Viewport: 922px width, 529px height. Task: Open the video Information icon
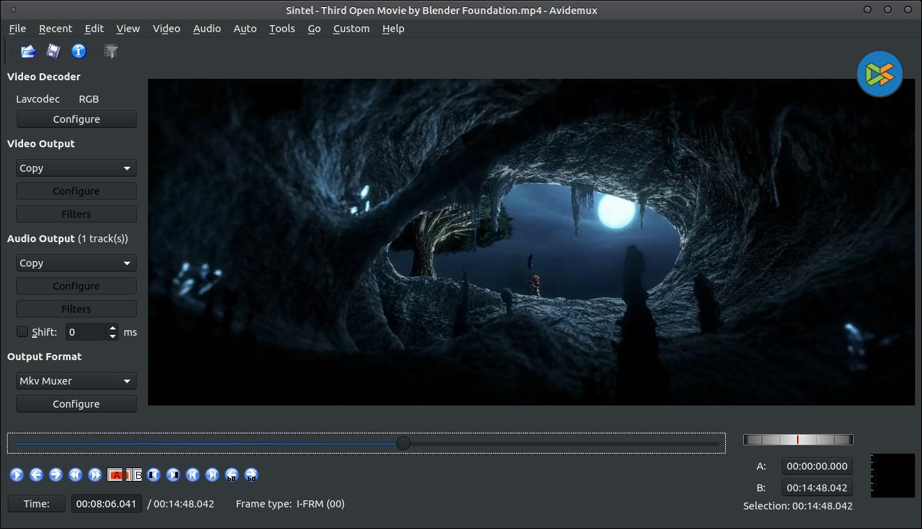tap(79, 51)
